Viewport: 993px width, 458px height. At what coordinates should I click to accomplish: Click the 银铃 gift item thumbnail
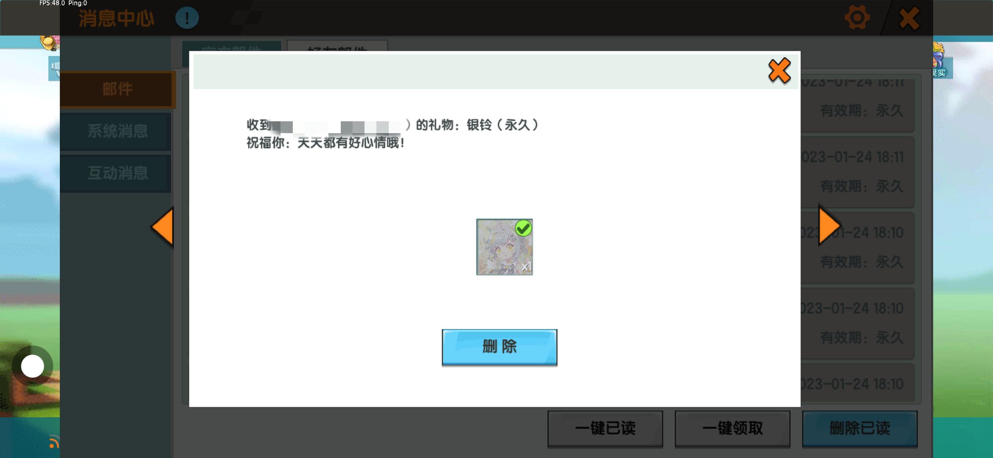click(x=504, y=247)
